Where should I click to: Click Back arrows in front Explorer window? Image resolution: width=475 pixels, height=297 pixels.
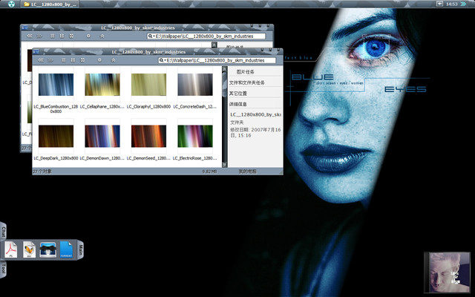pos(41,60)
